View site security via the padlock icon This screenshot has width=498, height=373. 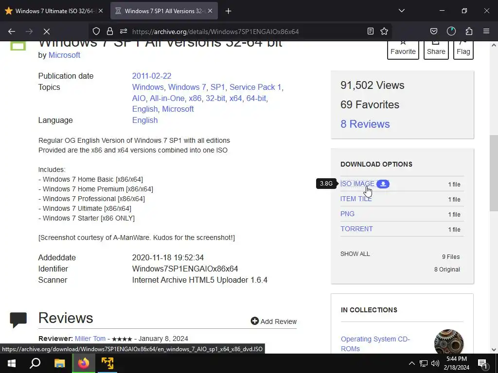click(110, 31)
